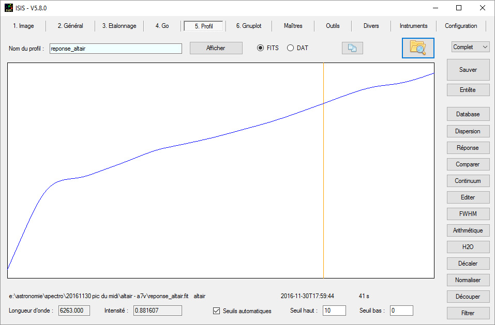The image size is (495, 325).
Task: Toggle the Seuils automatiques checkbox
Action: pyautogui.click(x=216, y=311)
